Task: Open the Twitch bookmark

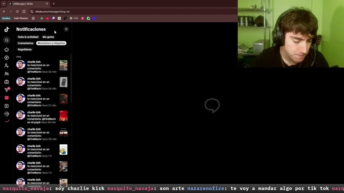Action: click(x=53, y=18)
